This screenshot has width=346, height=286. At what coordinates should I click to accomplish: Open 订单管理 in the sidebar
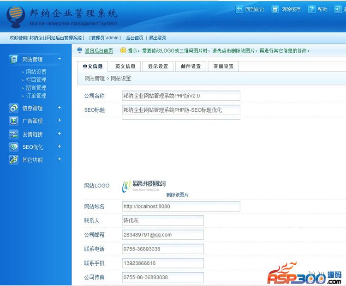coord(36,96)
